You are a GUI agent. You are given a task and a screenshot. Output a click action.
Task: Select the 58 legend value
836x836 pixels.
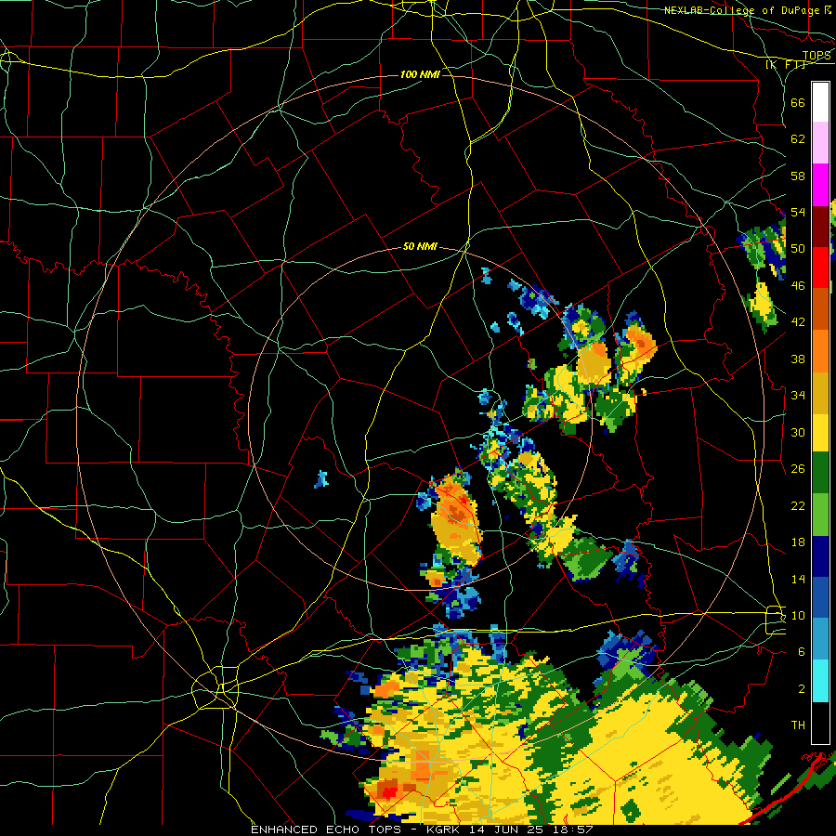click(798, 176)
